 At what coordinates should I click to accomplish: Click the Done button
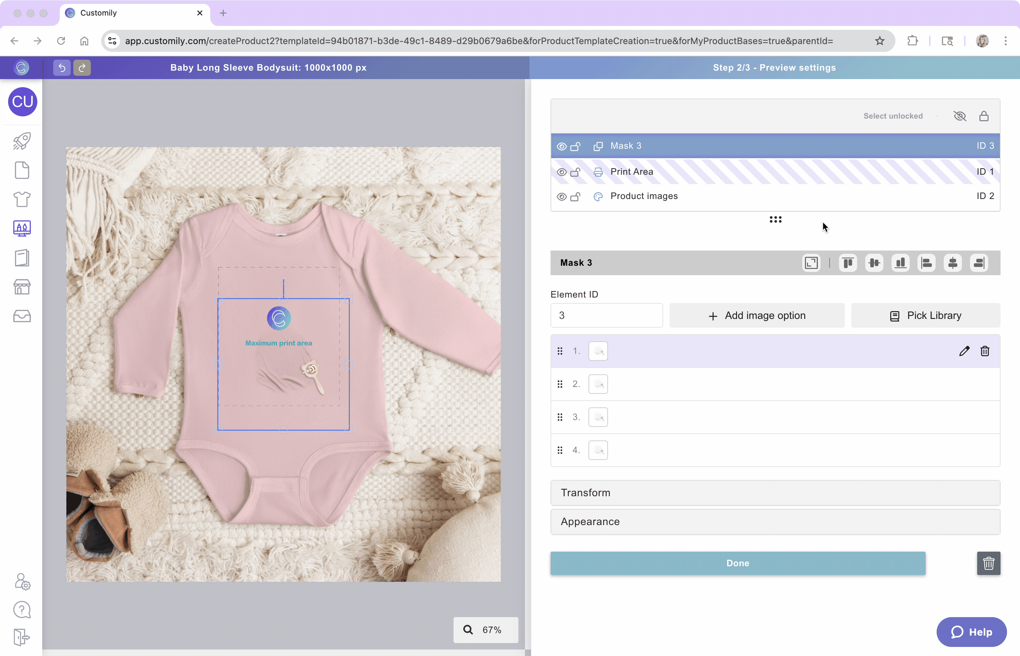click(x=738, y=563)
